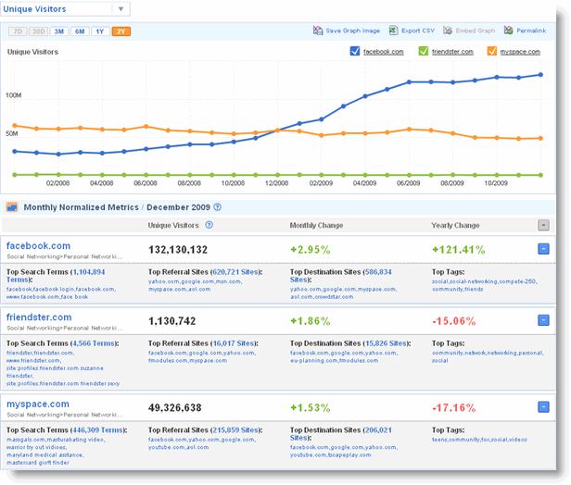This screenshot has width=571, height=485.
Task: Open myspace.com legend link
Action: pyautogui.click(x=520, y=52)
